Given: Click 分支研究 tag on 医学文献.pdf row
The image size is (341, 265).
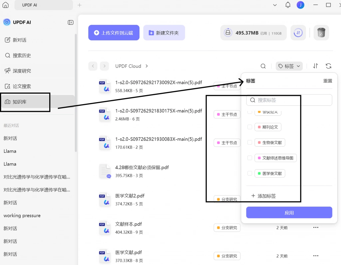Looking at the screenshot, I should tap(227, 256).
